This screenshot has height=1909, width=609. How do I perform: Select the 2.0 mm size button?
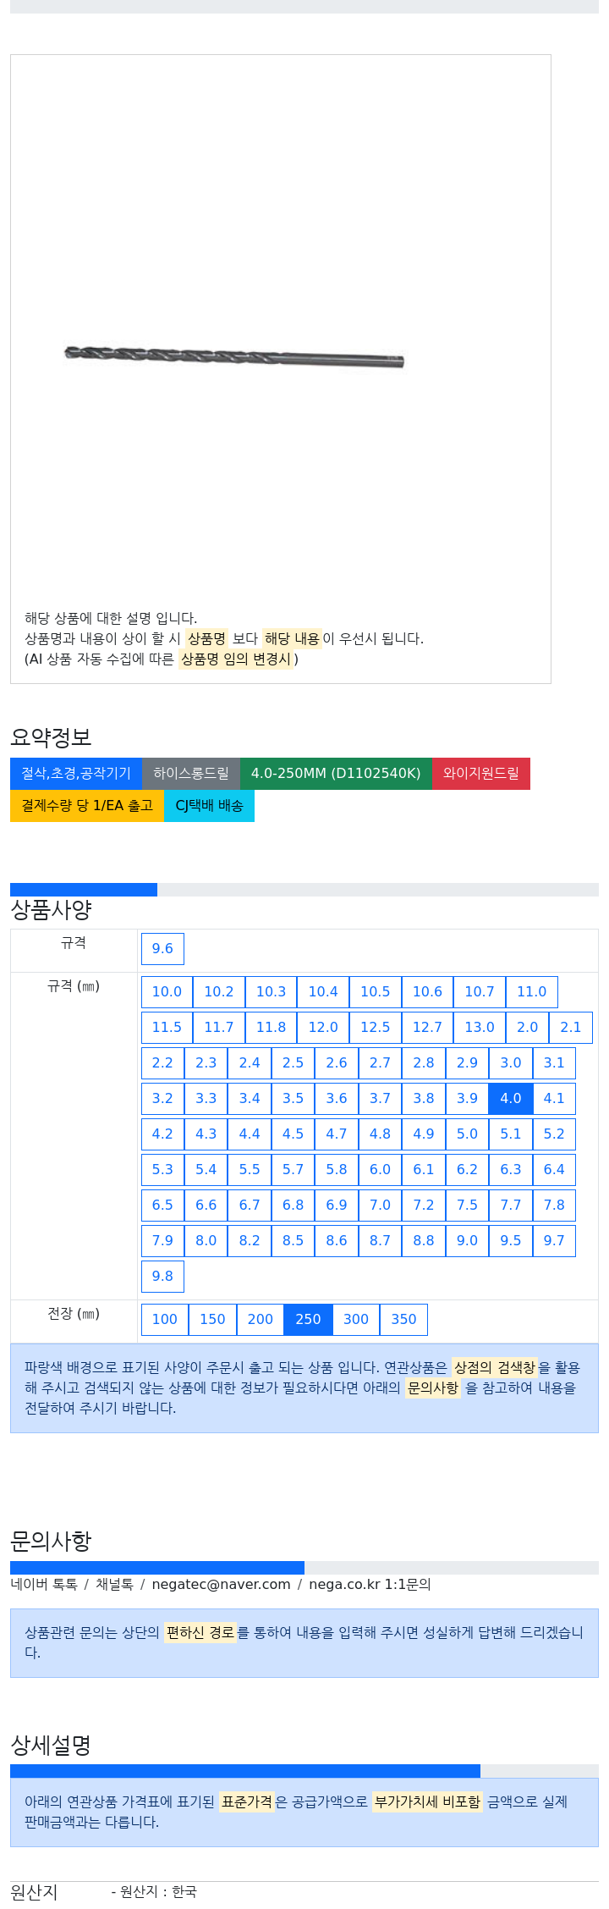[528, 1027]
